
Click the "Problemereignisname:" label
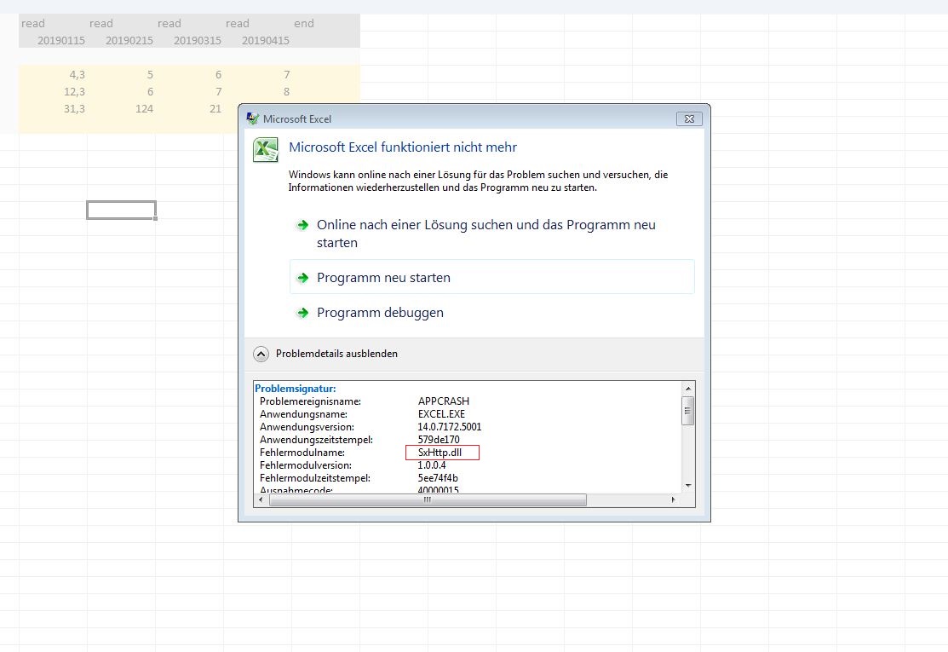[310, 401]
